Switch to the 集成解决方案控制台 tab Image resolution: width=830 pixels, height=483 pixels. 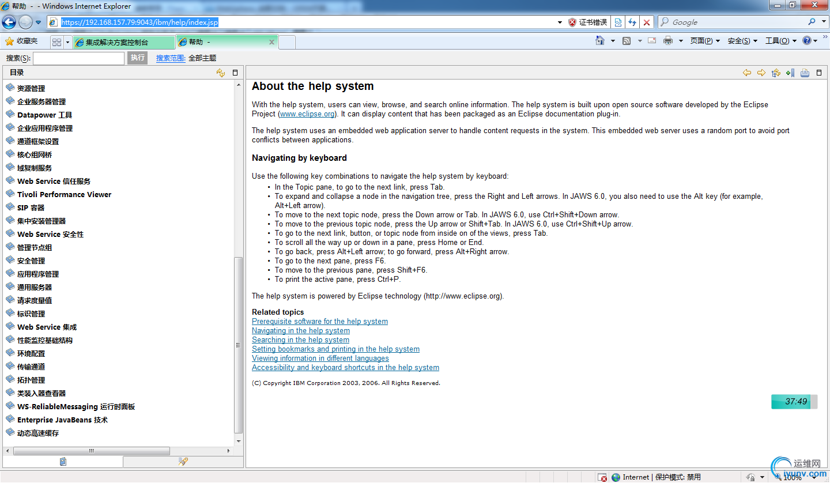click(124, 42)
